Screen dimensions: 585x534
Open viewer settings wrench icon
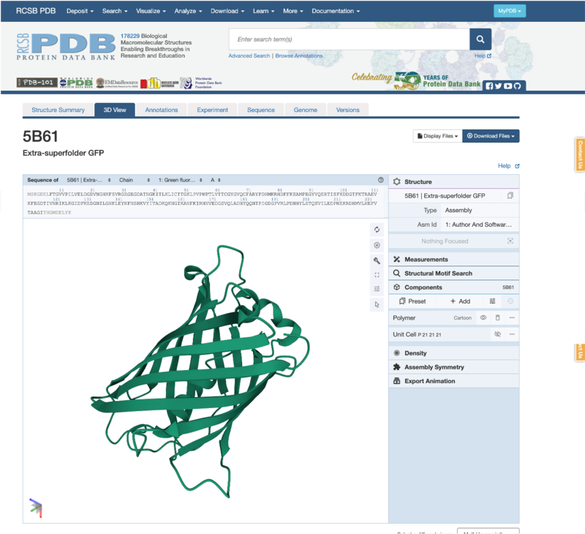377,260
